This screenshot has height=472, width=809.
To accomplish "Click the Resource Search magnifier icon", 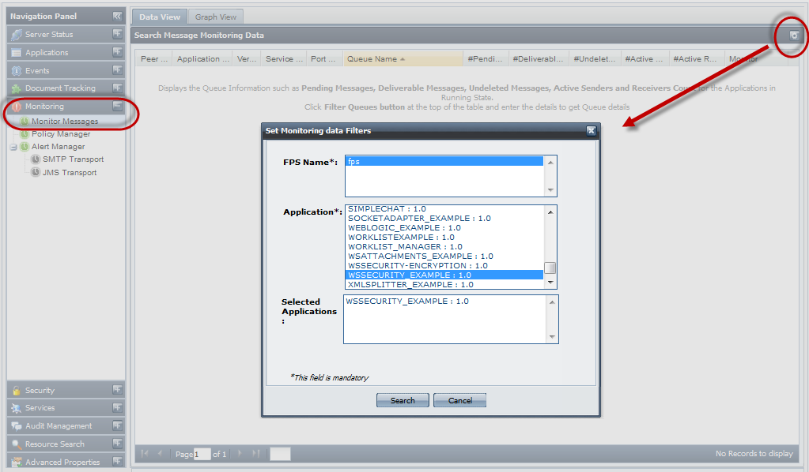I will [17, 444].
